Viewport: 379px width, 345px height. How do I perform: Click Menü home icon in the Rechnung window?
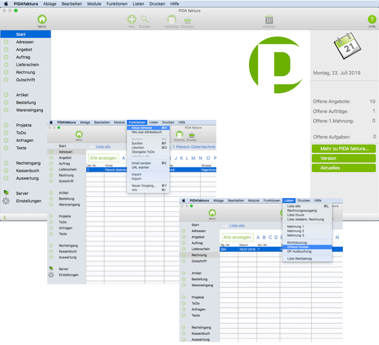[x=212, y=213]
